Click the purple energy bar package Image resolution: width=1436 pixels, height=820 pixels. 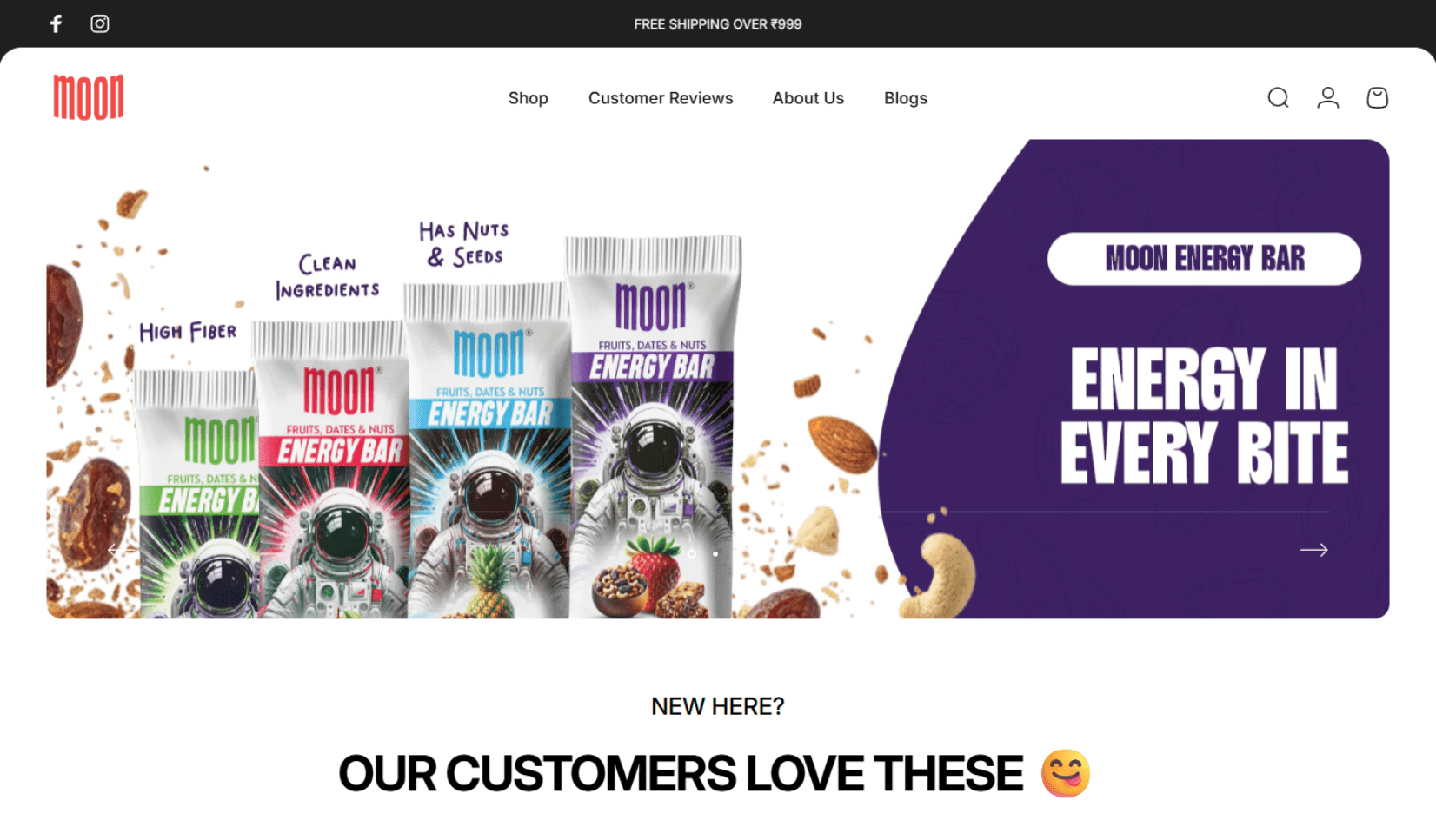coord(653,427)
